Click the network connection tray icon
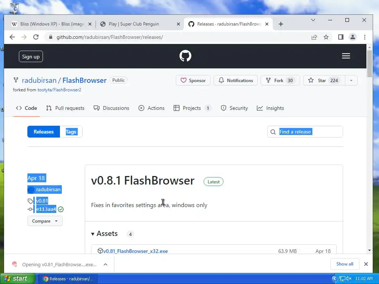This screenshot has height=284, width=379. click(342, 278)
